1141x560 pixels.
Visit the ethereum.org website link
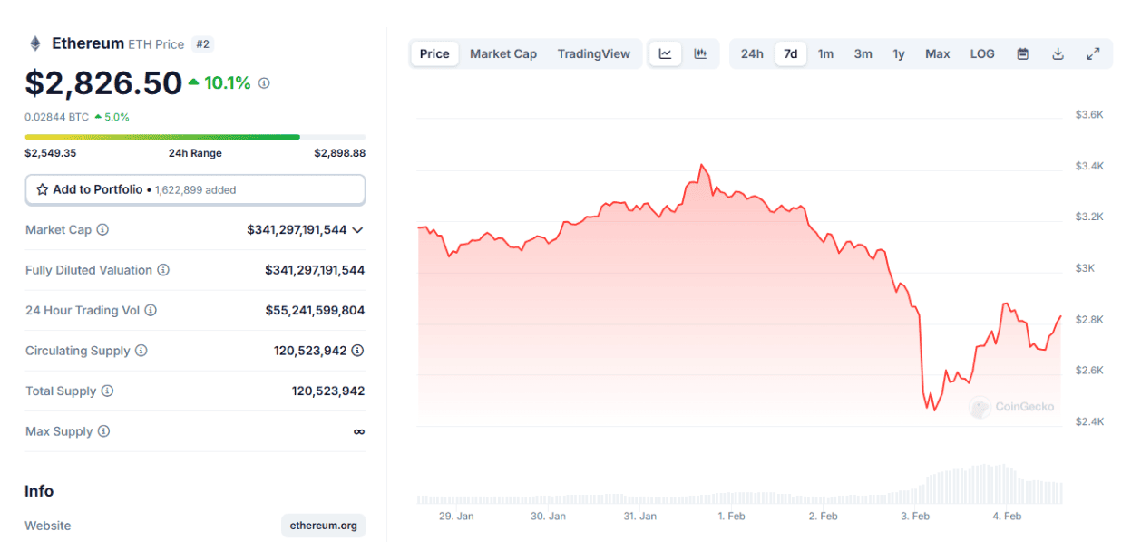[323, 526]
